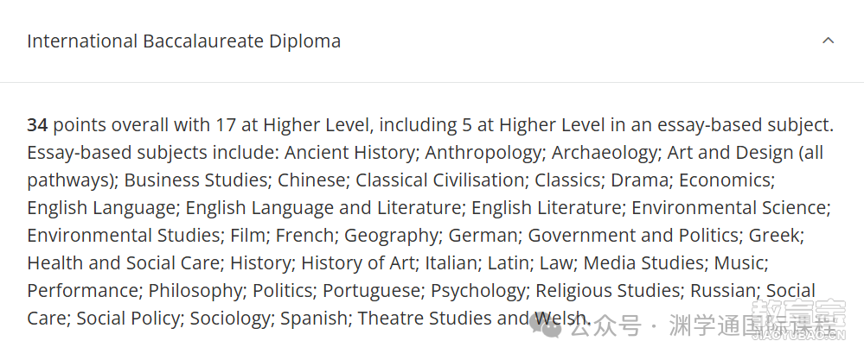Click 'History of Art' in the list
The image size is (864, 360).
pos(357,262)
